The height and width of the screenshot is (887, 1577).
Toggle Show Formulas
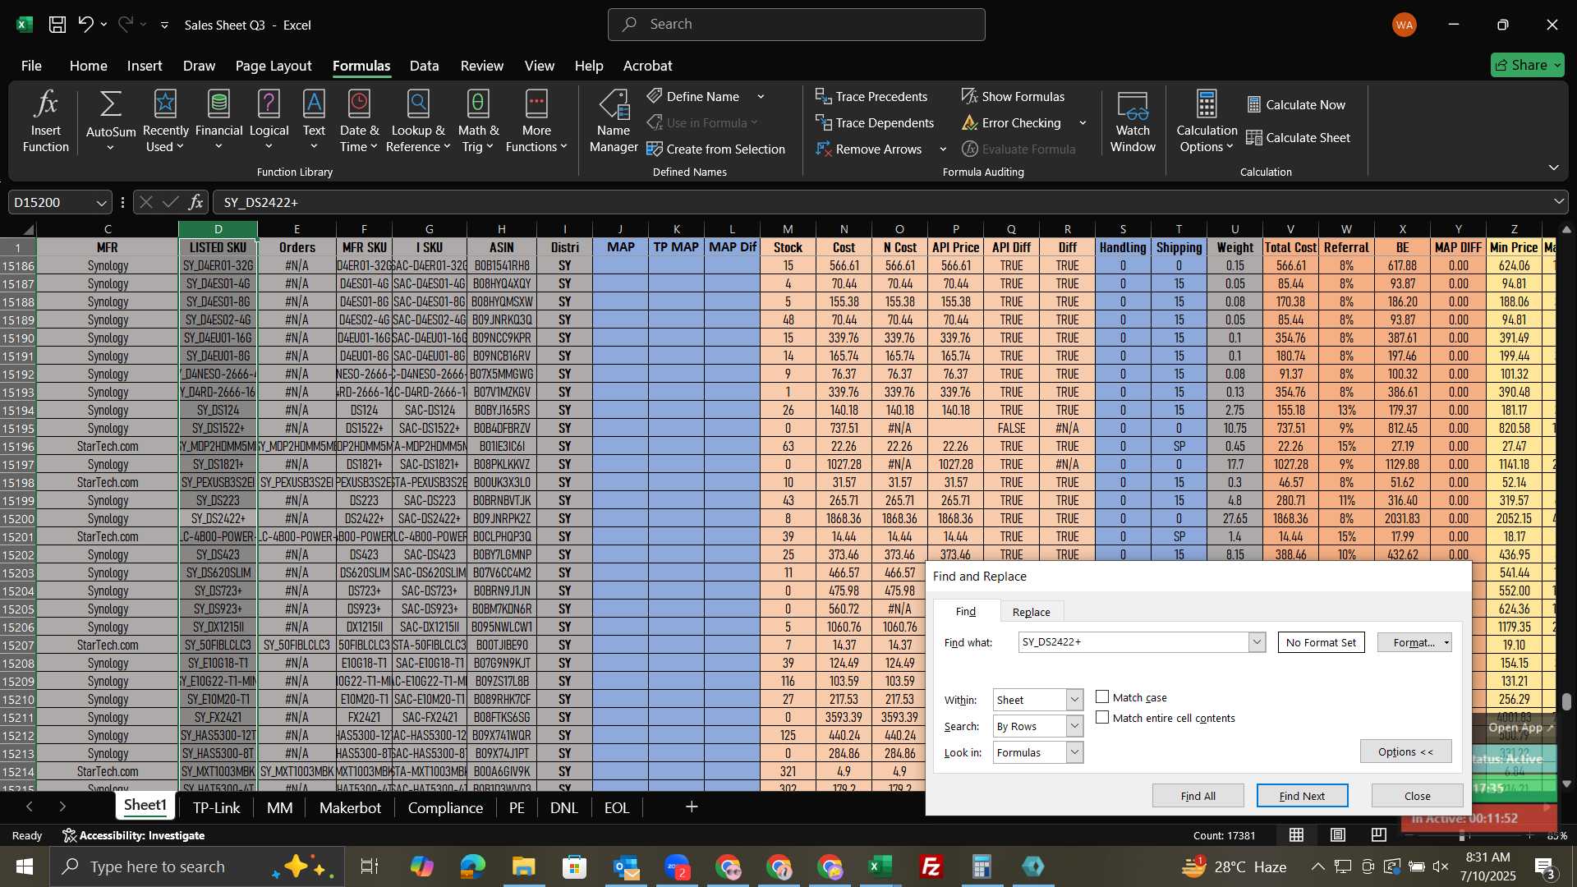coord(1013,97)
